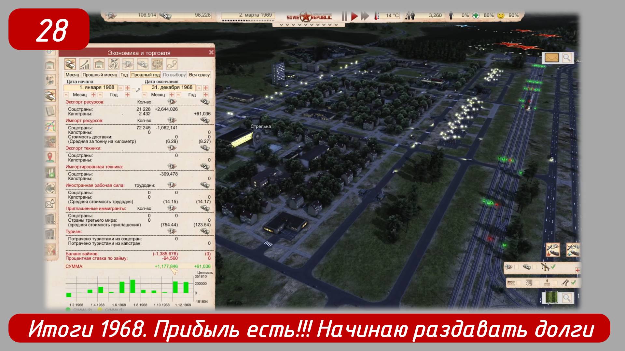Open the price tags tab icon
The image size is (625, 351).
(114, 64)
